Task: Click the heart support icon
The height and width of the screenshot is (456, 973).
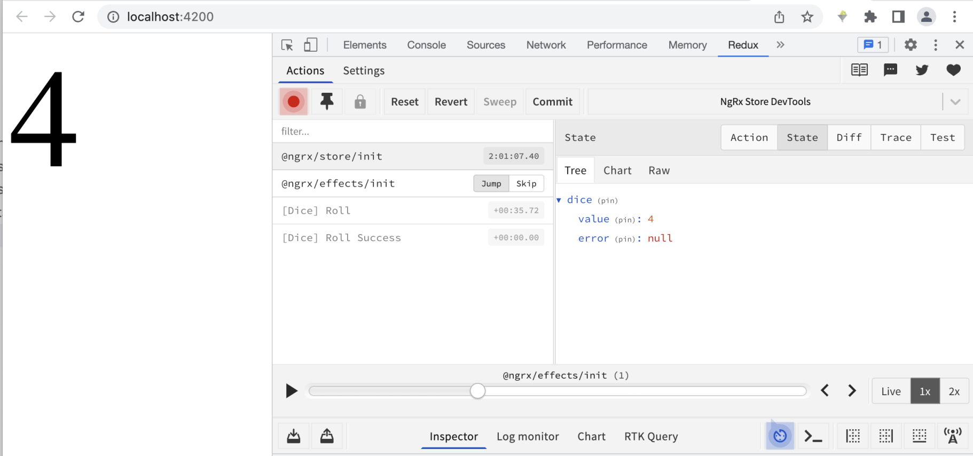Action: (953, 70)
